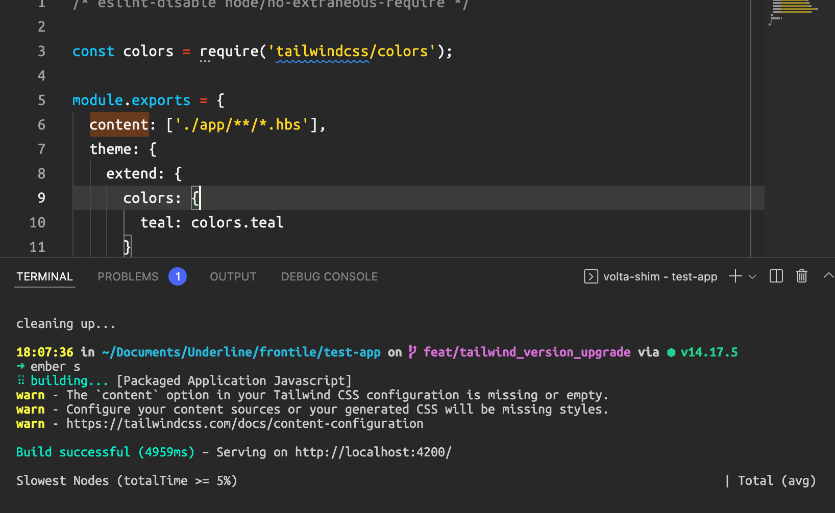Click the 'tailwindcss/colors' require string
The image size is (835, 513).
(352, 52)
